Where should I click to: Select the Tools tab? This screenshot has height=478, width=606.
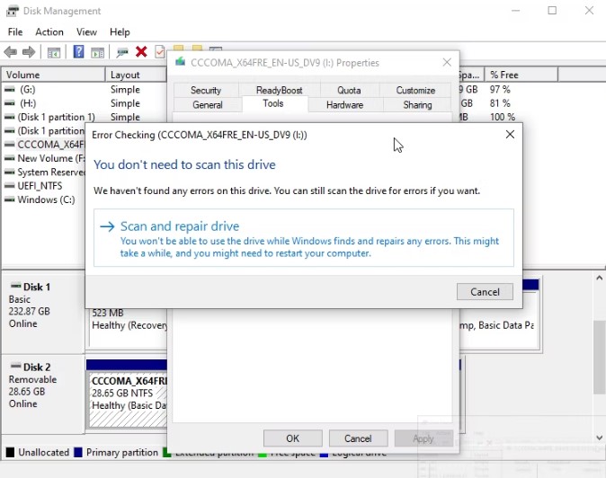(273, 103)
